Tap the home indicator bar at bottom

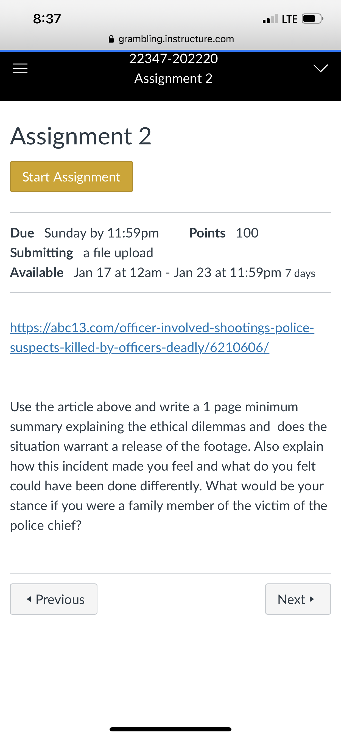coord(170,729)
